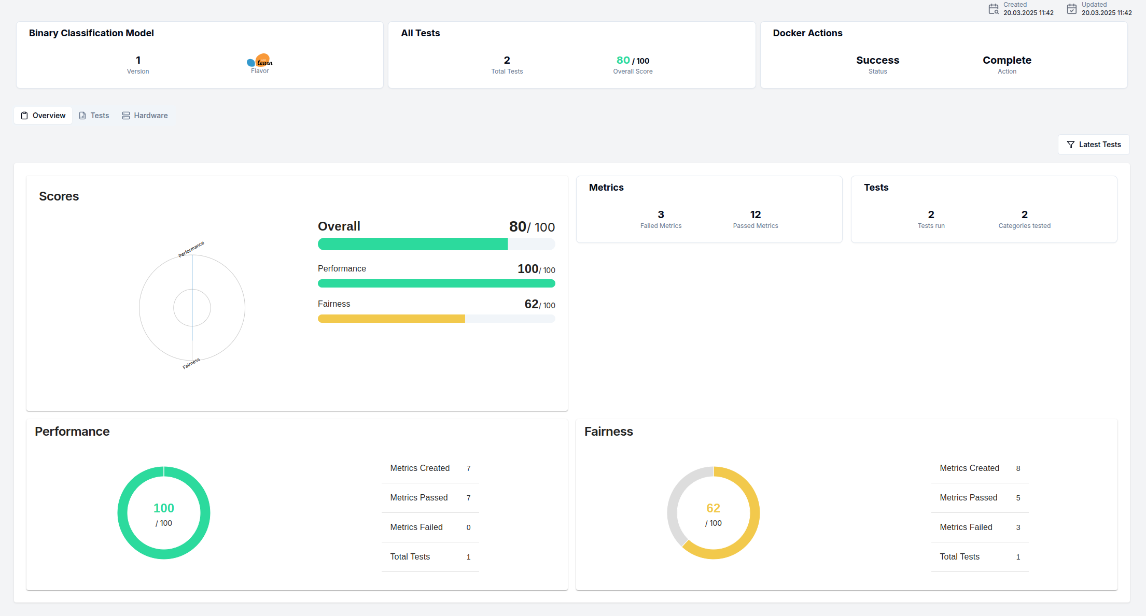Click the Binary Classification Model title
The image size is (1146, 616).
(91, 33)
